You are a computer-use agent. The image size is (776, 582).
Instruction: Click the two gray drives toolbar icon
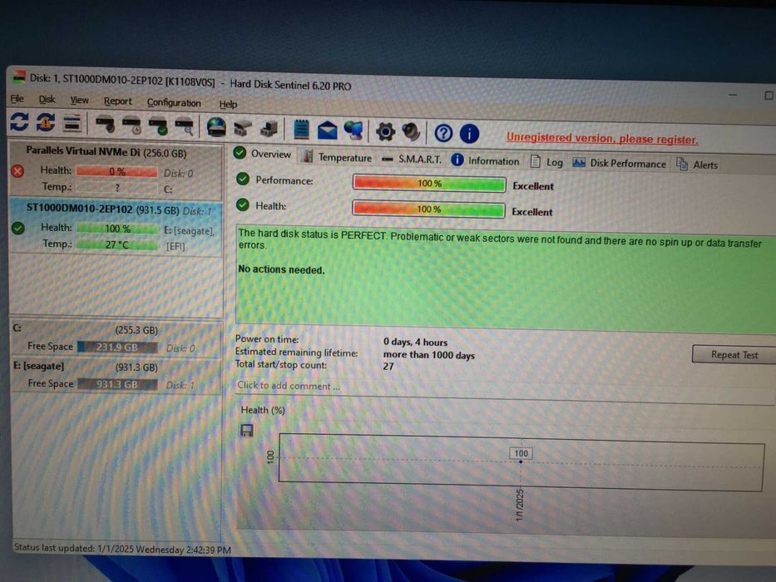[x=243, y=129]
